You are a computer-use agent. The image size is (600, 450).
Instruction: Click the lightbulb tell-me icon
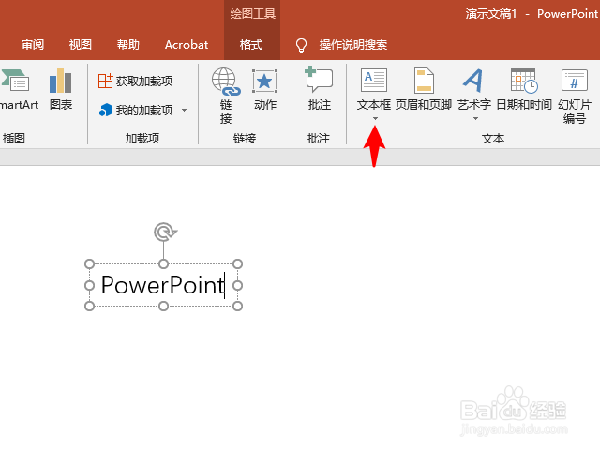point(301,45)
